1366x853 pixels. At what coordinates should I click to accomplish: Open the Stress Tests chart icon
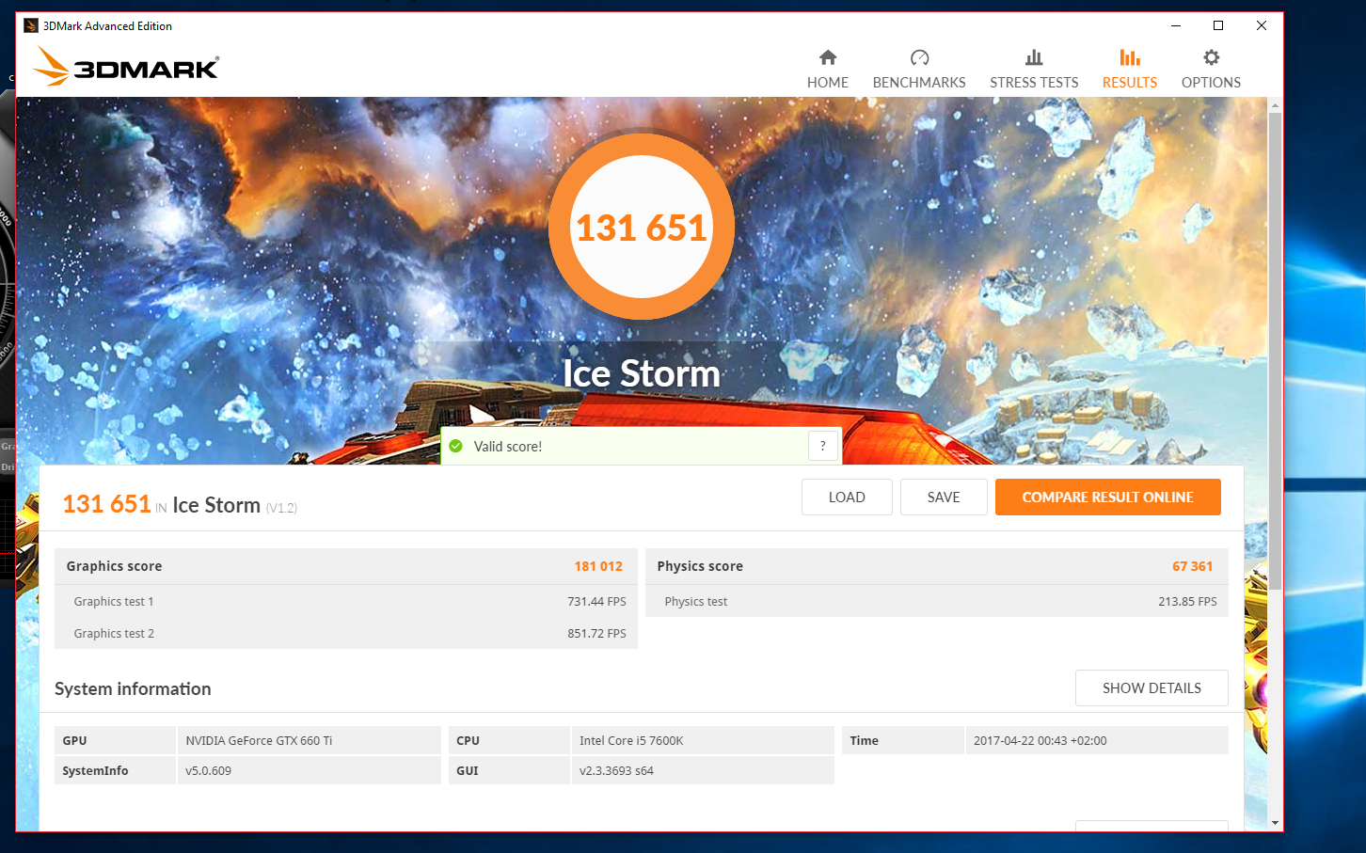[x=1034, y=57]
